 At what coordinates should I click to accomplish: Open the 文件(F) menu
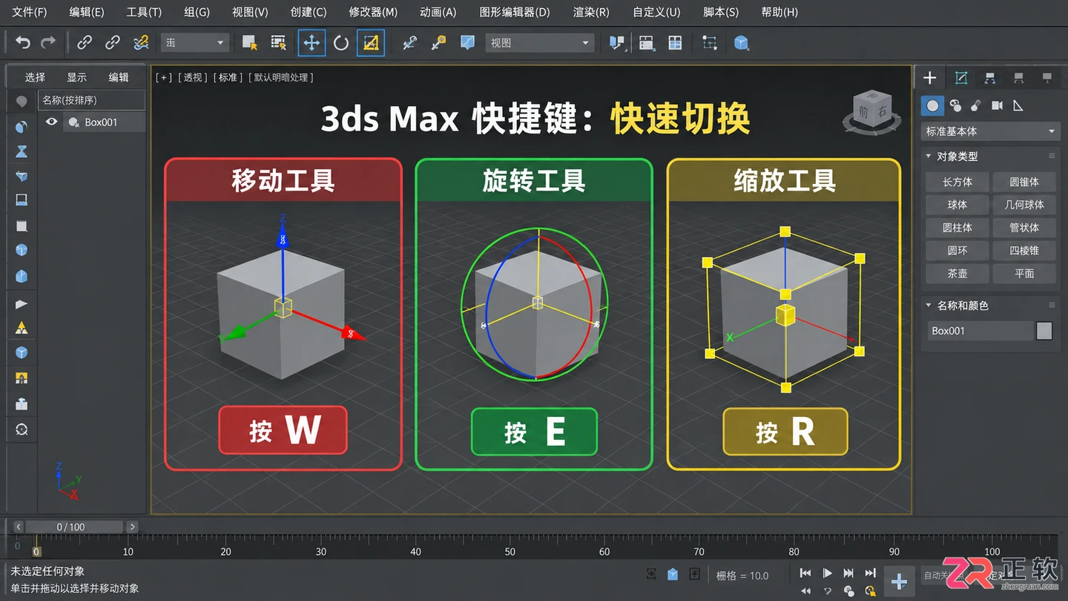[x=30, y=12]
